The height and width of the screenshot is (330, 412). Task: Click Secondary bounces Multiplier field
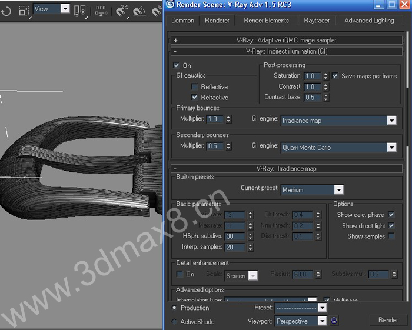215,146
